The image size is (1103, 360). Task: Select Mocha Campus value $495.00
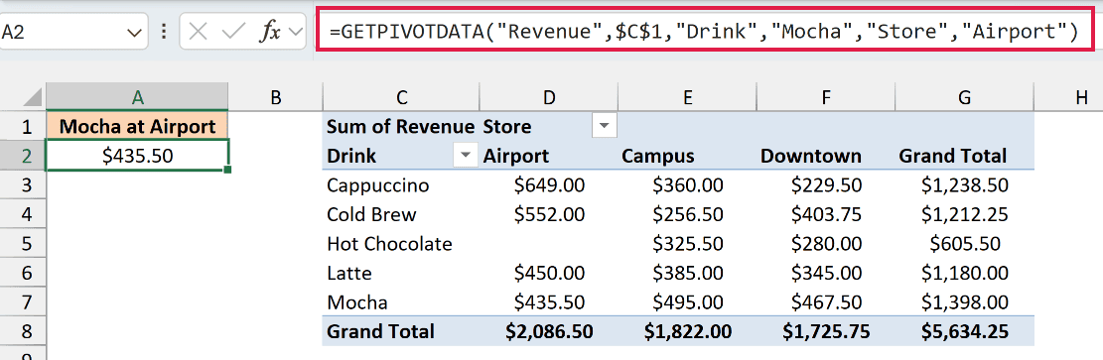(x=687, y=301)
